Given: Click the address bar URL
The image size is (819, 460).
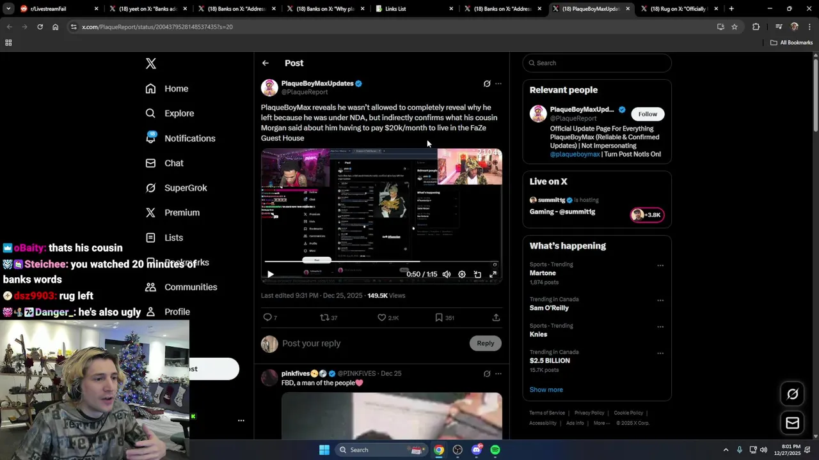Looking at the screenshot, I should [x=157, y=27].
